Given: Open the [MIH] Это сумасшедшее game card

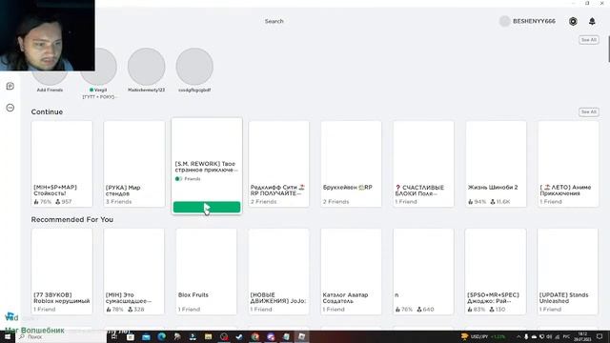Looking at the screenshot, I should (x=134, y=272).
